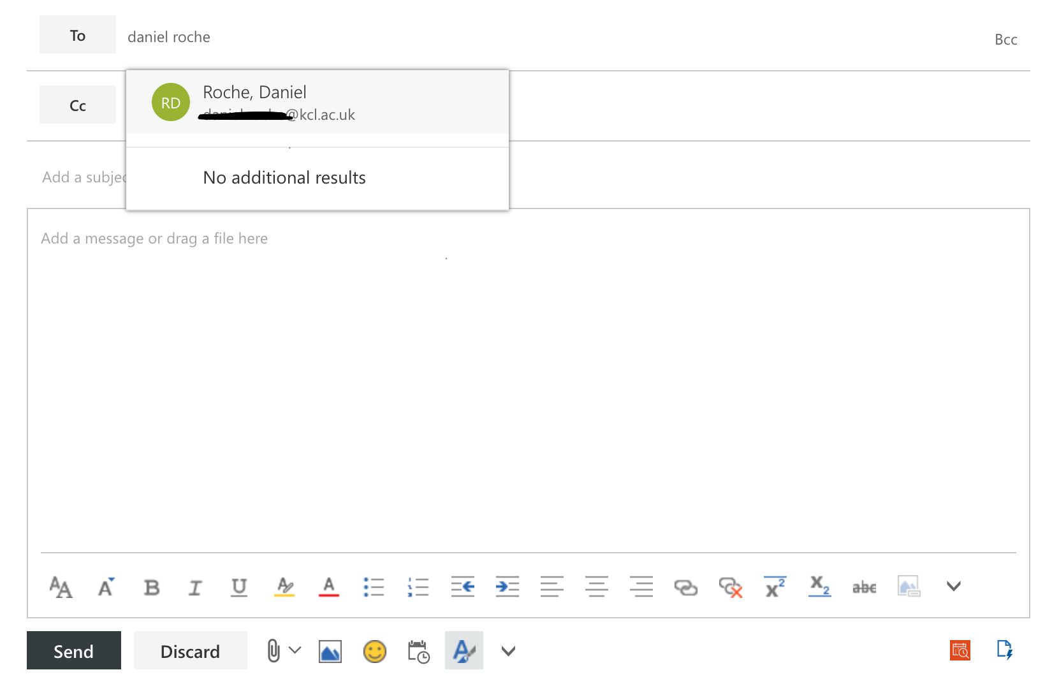
Task: Increase paragraph indent
Action: coord(508,587)
